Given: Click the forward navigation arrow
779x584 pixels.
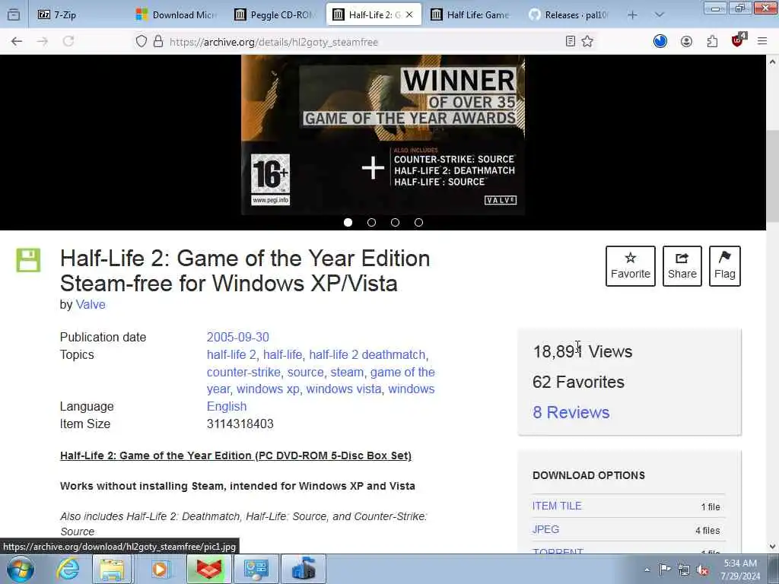Looking at the screenshot, I should tap(43, 42).
